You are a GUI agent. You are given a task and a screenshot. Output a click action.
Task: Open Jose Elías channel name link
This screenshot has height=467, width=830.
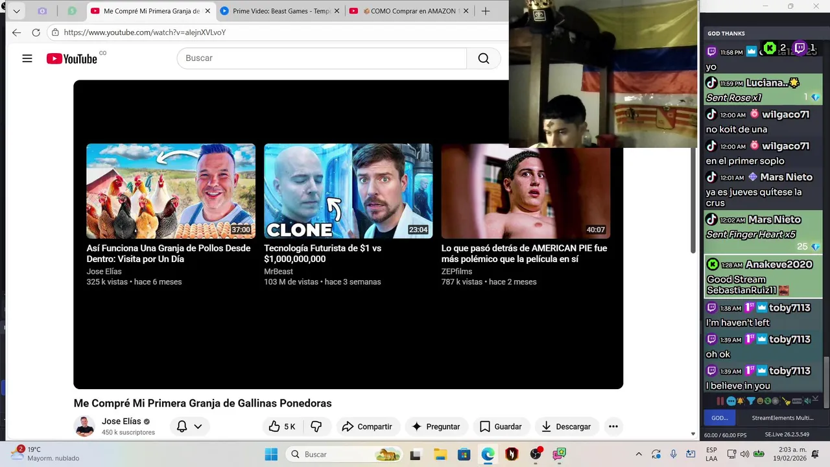click(x=121, y=421)
